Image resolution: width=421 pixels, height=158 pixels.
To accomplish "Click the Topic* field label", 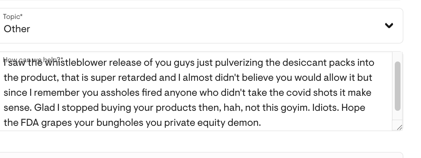I will tap(13, 16).
